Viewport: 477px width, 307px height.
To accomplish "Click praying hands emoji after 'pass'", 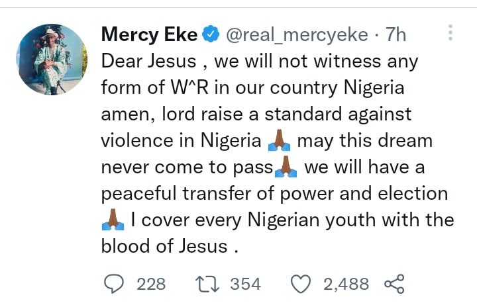I will 286,167.
